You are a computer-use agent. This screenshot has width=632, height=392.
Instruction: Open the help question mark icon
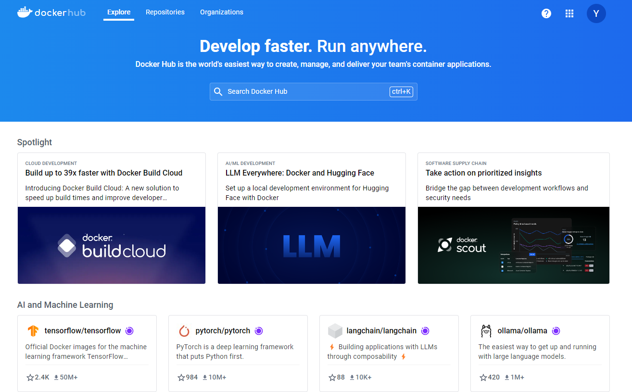coord(546,13)
